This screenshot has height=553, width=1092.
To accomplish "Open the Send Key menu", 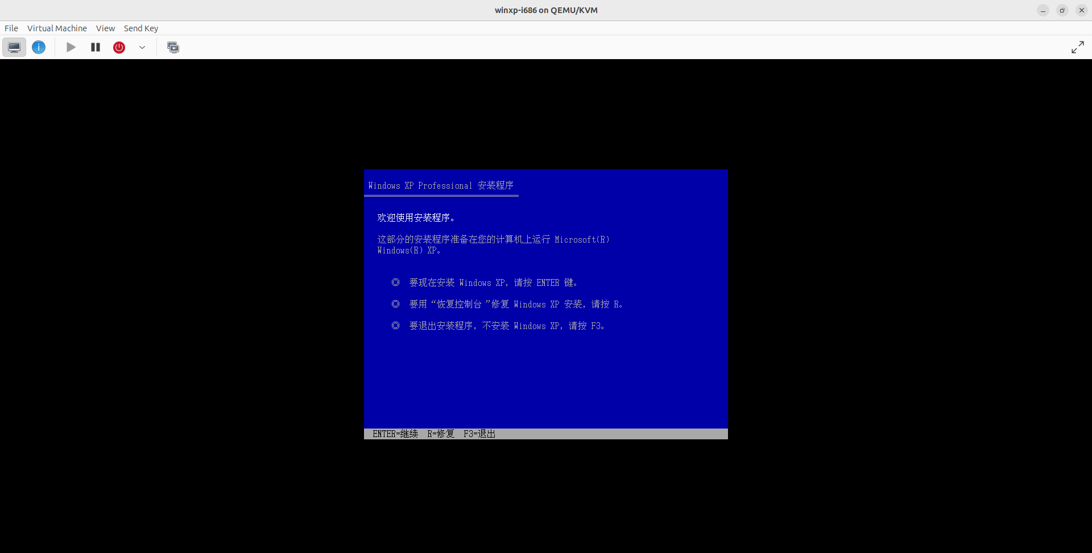I will tap(141, 28).
